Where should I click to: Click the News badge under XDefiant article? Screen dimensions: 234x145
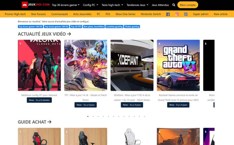tap(132, 105)
